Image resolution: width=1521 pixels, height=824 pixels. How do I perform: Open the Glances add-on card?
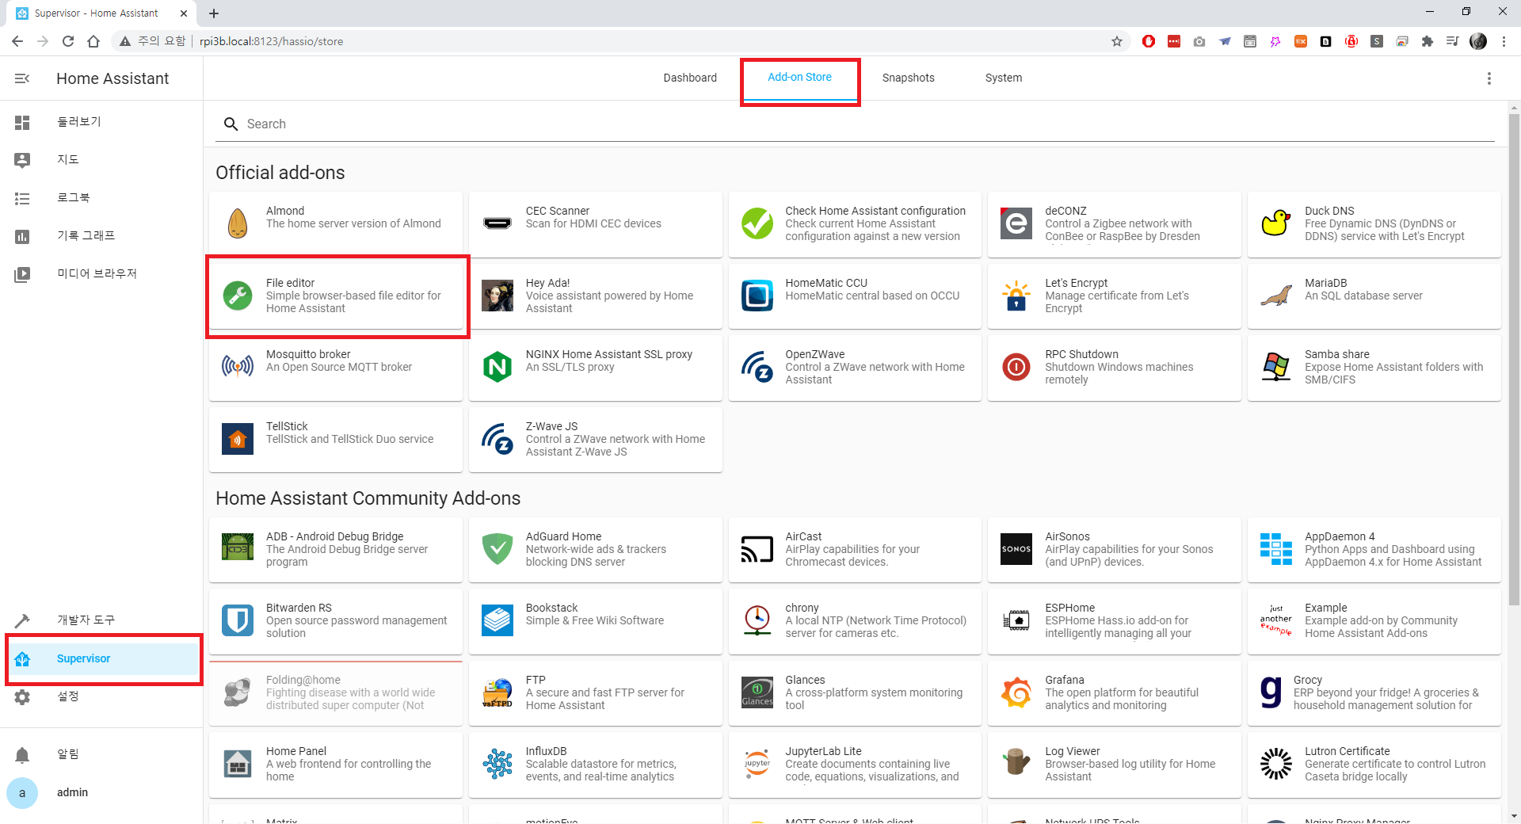855,693
